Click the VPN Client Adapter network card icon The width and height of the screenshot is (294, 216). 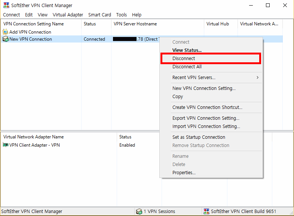[x=6, y=145]
